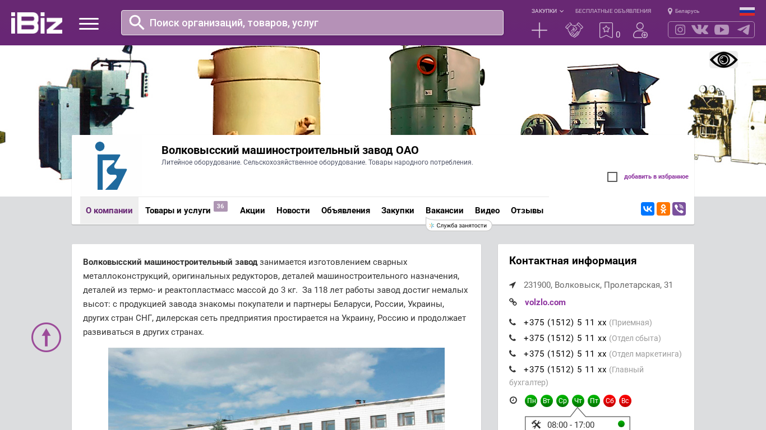Click the 08:00 - 17:00 hours text

click(571, 425)
